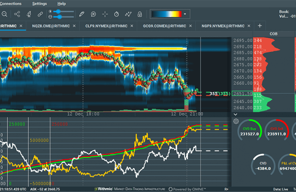The width and height of the screenshot is (296, 192).
Task: Click the 307 bid size in COB
Action: point(258,101)
